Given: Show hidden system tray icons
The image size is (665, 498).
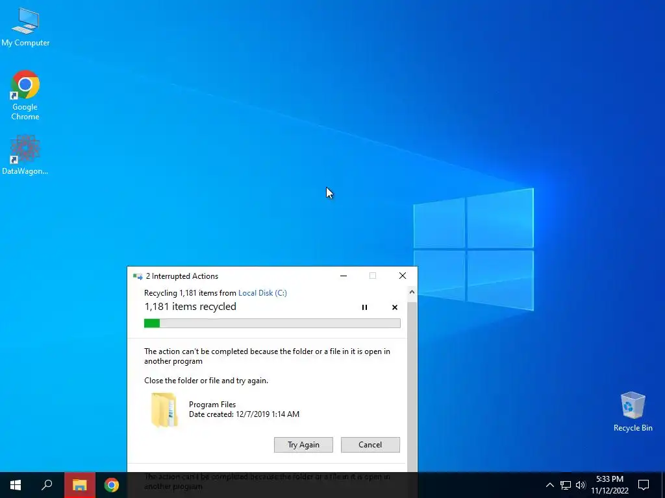Looking at the screenshot, I should tap(549, 485).
